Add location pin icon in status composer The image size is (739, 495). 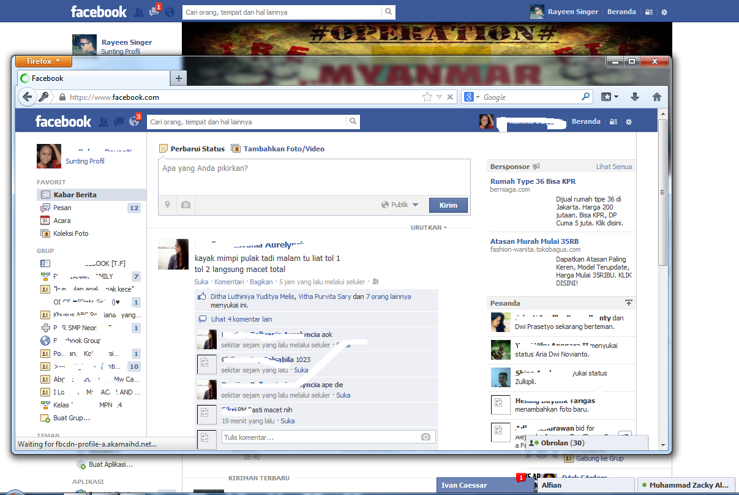(167, 205)
